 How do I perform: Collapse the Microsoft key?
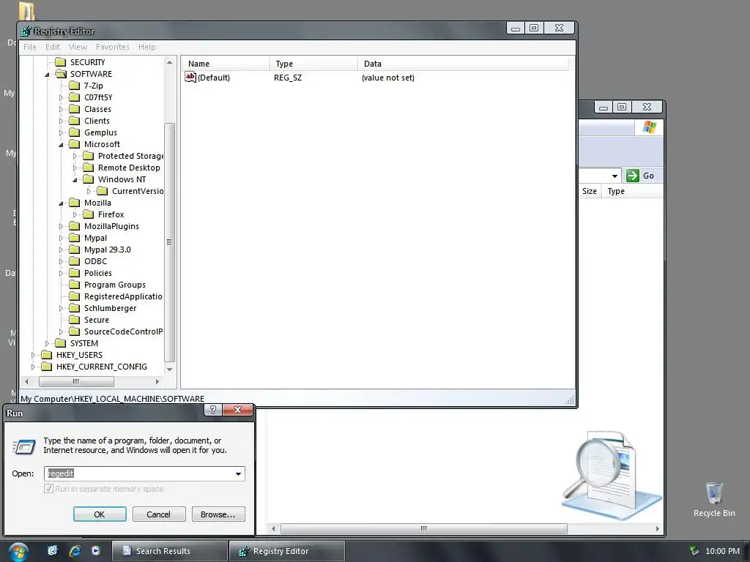click(x=61, y=145)
